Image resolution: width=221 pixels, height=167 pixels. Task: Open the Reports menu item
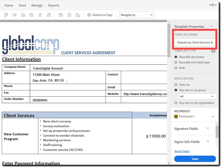pos(54,5)
